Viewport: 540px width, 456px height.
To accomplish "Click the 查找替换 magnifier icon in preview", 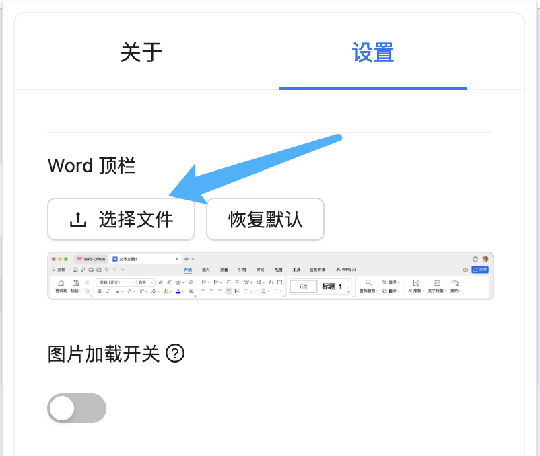I will point(369,282).
